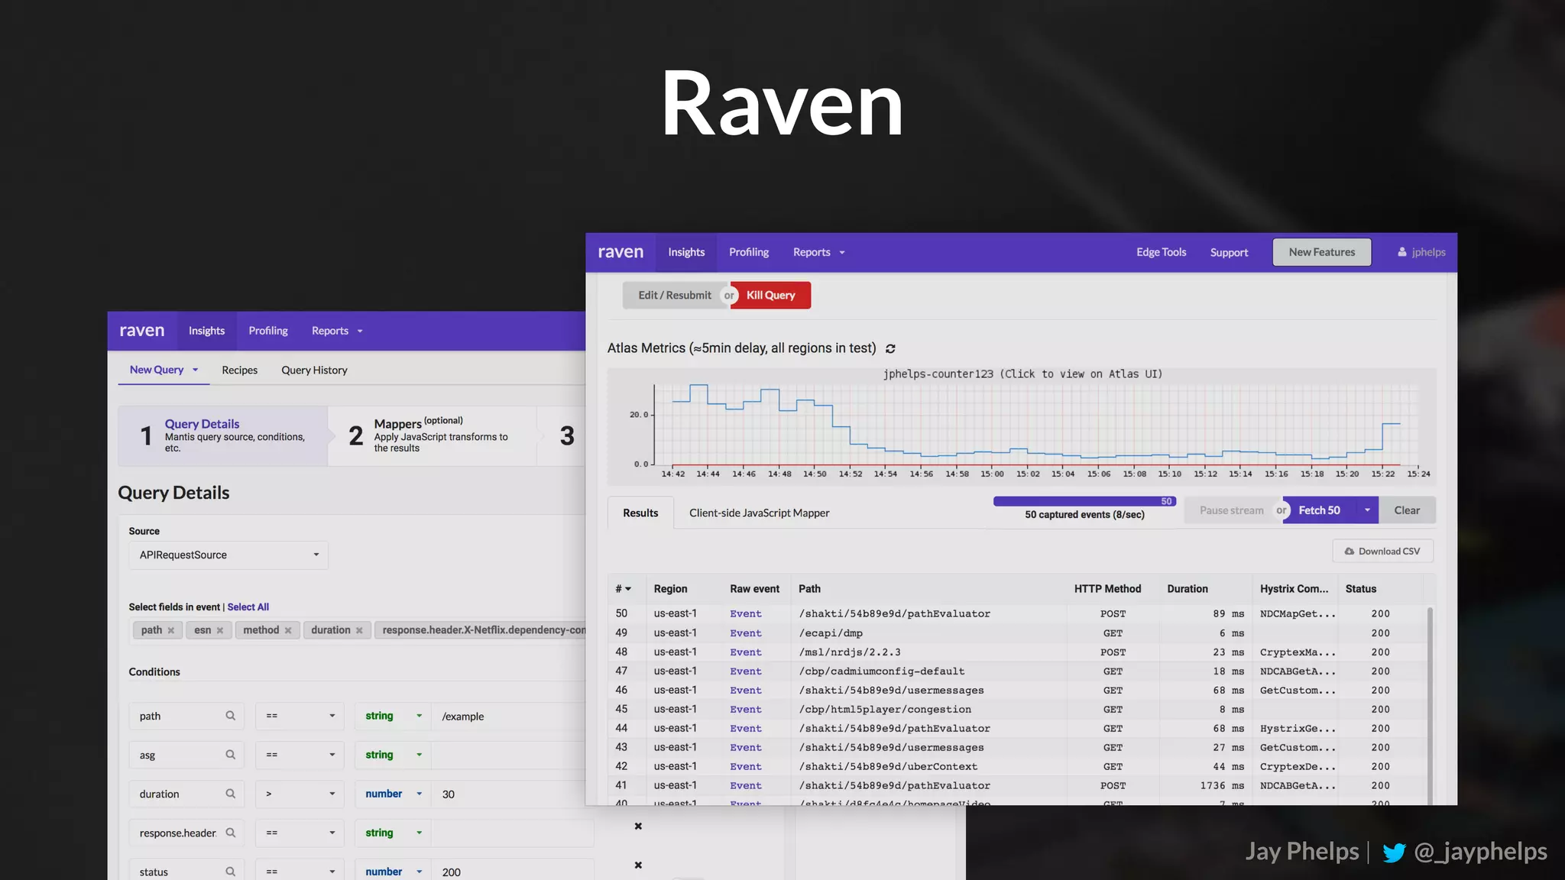Select step 2 Mappers (optional)

pyautogui.click(x=432, y=435)
